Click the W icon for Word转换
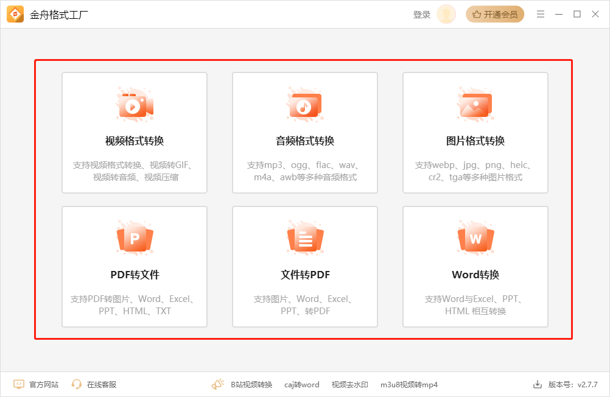The width and height of the screenshot is (610, 397). pyautogui.click(x=475, y=238)
